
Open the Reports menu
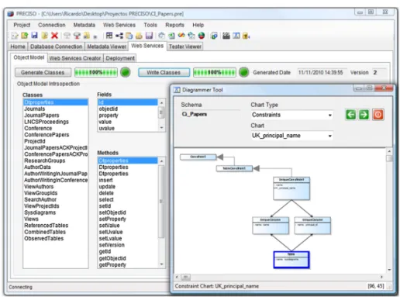[174, 25]
